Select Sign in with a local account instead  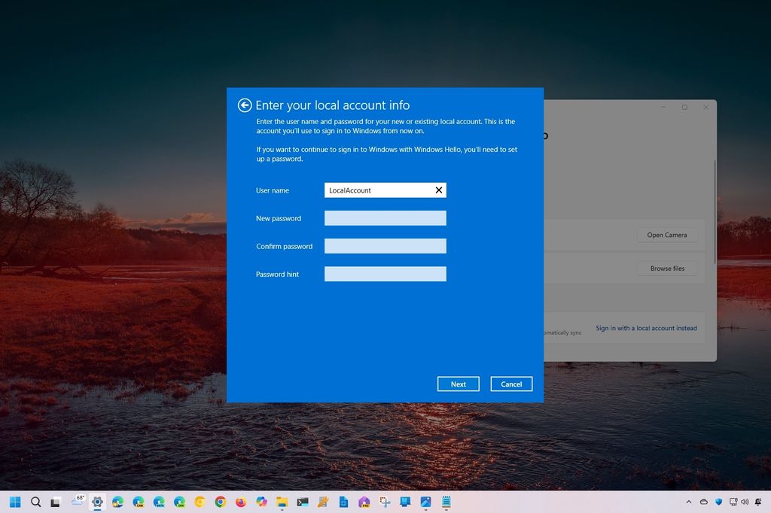pos(646,328)
